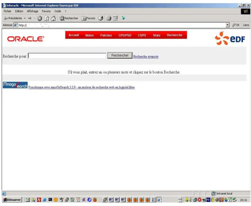The width and height of the screenshot is (251, 206).
Task: Go back with the Précédente button
Action: [x=13, y=18]
